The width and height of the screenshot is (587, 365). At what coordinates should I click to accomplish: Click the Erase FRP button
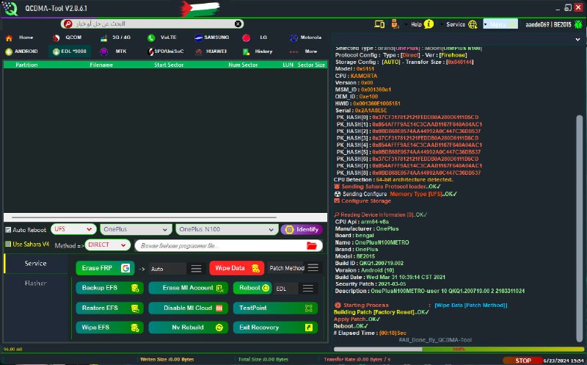click(x=105, y=268)
